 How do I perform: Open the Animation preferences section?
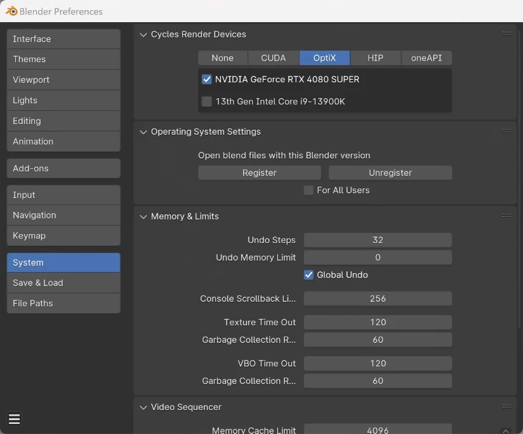pos(63,141)
